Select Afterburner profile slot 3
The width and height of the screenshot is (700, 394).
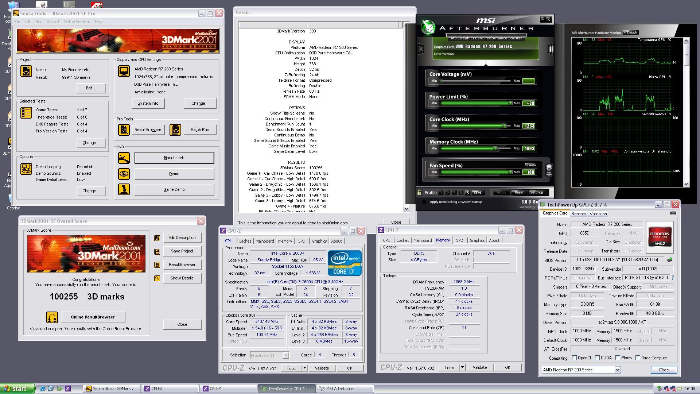[454, 193]
